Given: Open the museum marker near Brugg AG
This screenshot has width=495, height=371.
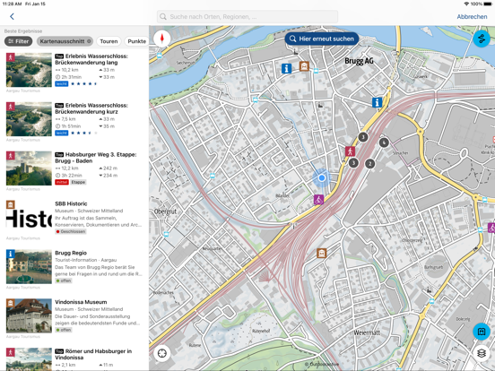Looking at the screenshot, I should coord(304,66).
